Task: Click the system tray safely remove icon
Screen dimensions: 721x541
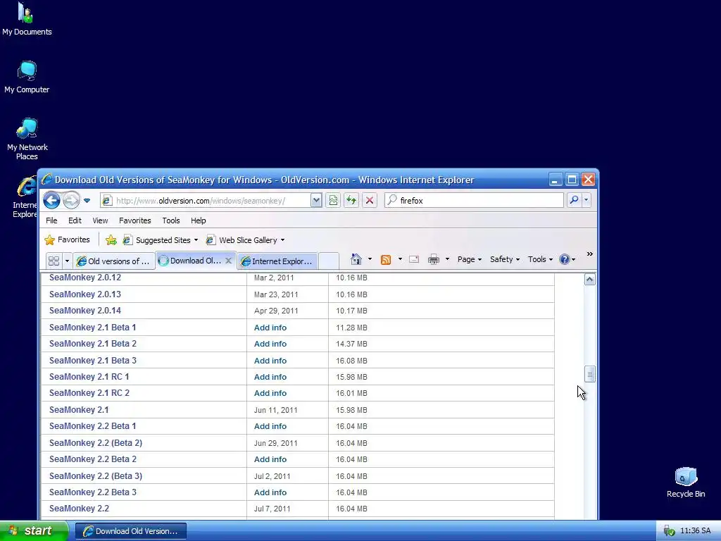Action: [669, 531]
